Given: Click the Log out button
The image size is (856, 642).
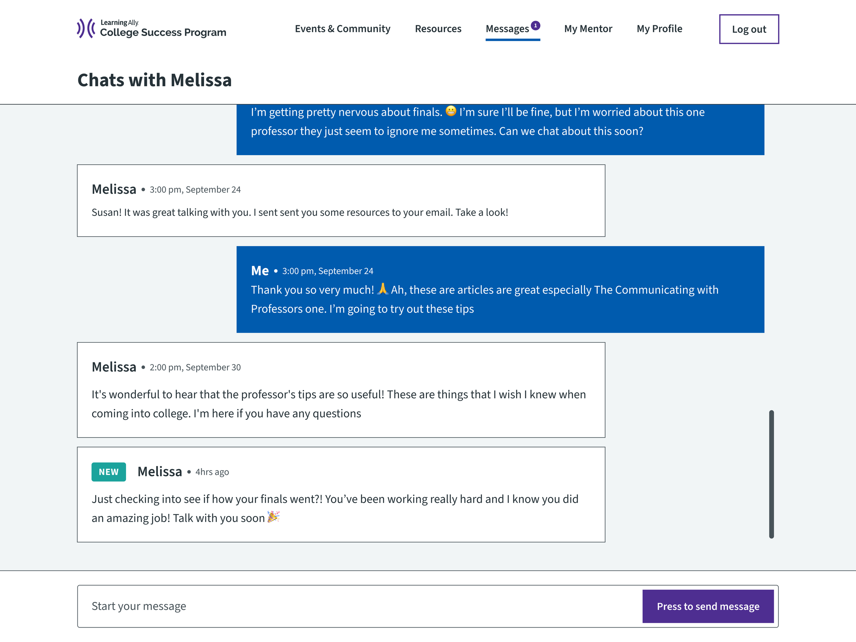Looking at the screenshot, I should click(x=748, y=29).
